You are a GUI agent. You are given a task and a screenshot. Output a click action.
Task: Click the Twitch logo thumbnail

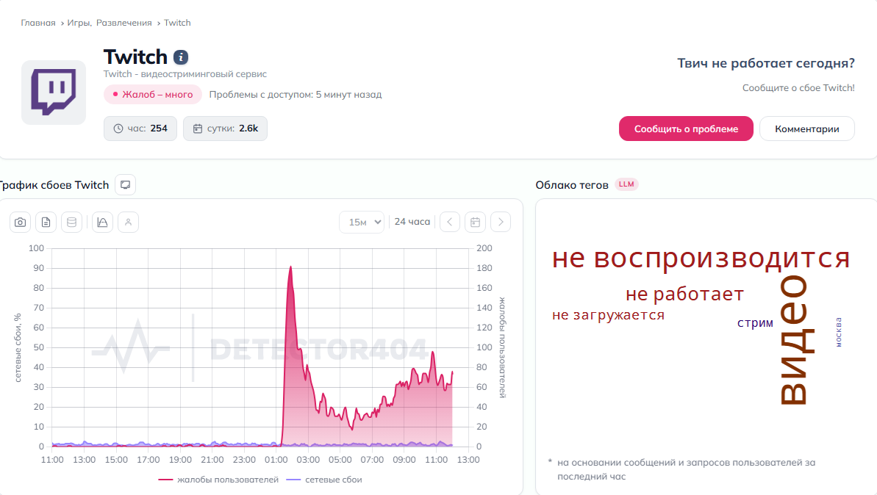click(x=54, y=93)
